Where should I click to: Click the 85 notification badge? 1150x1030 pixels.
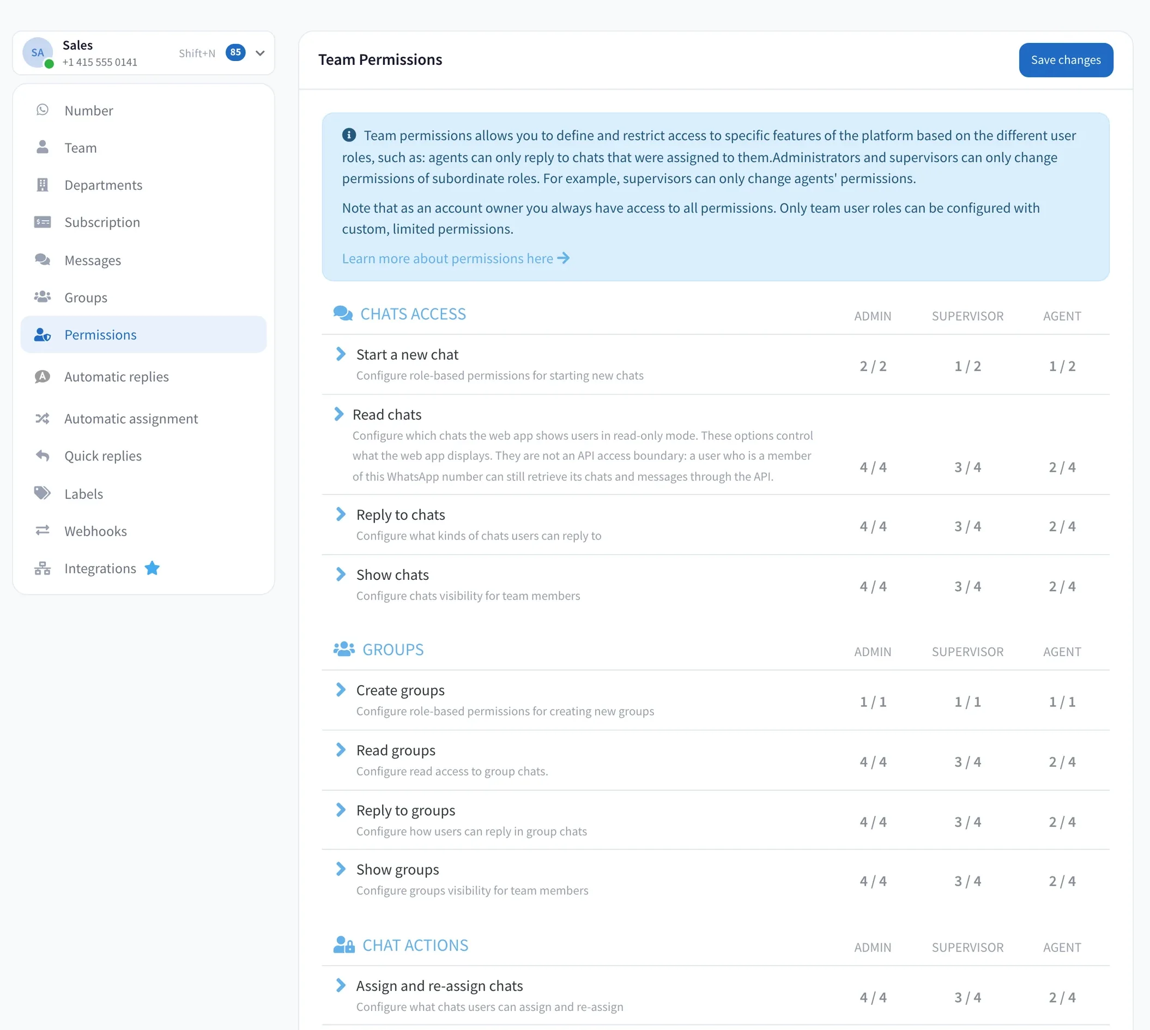235,52
